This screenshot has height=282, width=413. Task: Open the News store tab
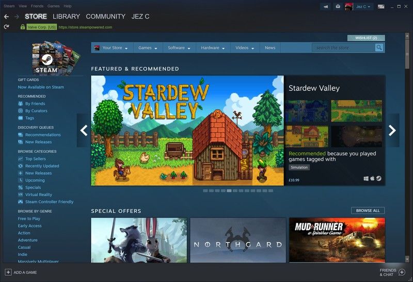[x=270, y=48]
